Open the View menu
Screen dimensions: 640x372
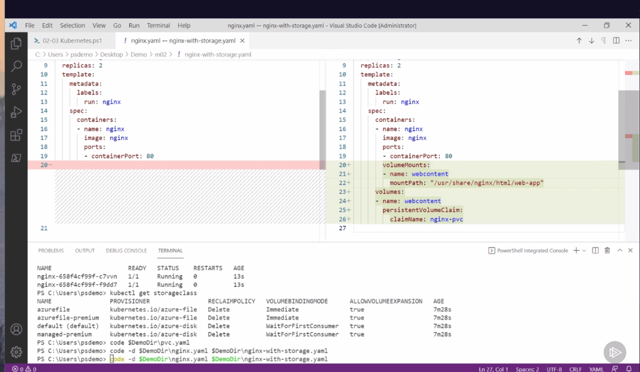[x=99, y=25]
